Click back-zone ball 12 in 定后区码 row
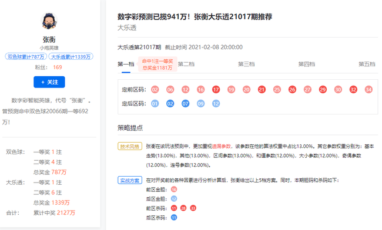Viewport: 382px width, 230px height. pyautogui.click(x=216, y=104)
